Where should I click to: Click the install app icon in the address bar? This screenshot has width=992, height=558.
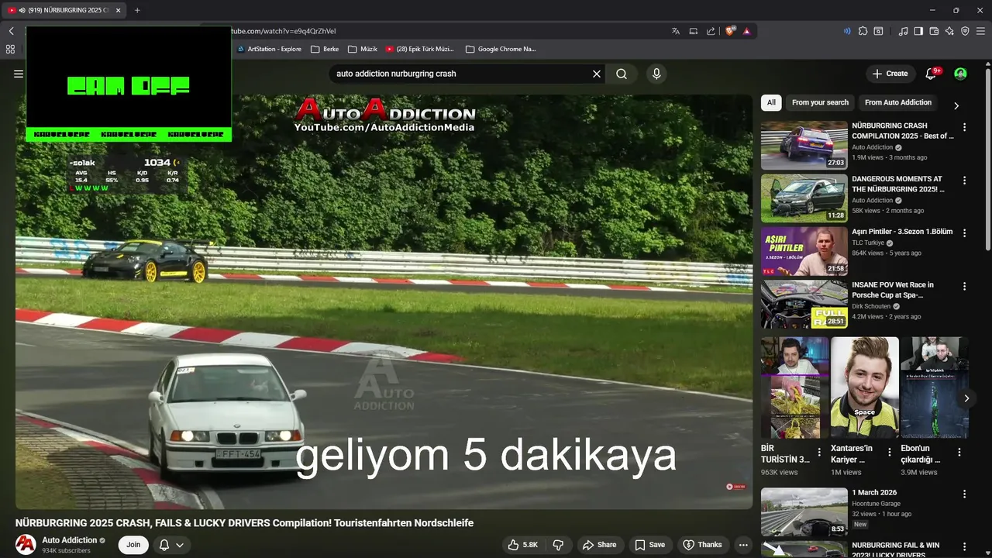pos(694,31)
